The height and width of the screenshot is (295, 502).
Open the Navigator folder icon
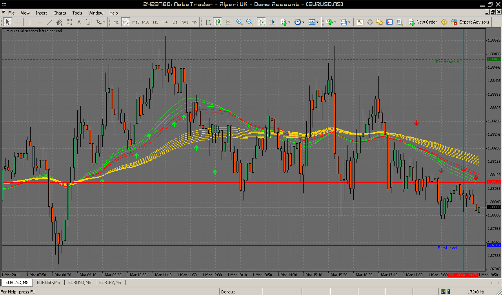coord(379,22)
